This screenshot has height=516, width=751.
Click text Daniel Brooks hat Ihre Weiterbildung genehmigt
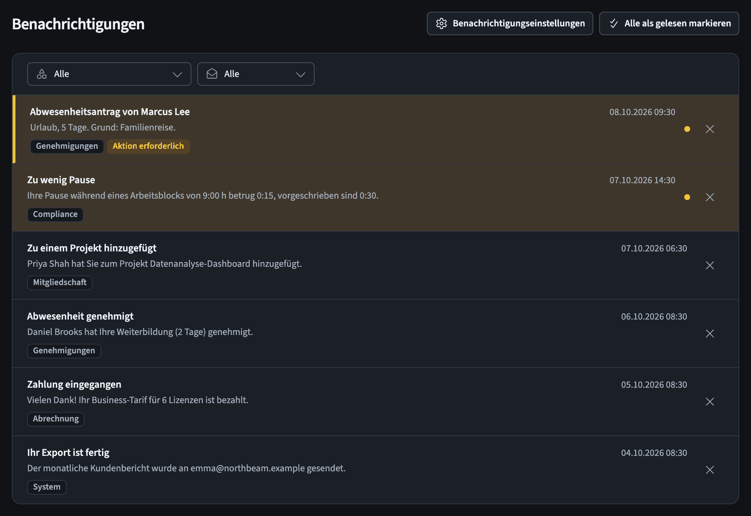(x=140, y=332)
